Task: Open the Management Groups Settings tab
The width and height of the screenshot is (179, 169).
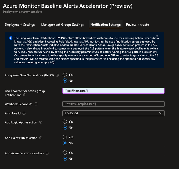Action: 62,25
